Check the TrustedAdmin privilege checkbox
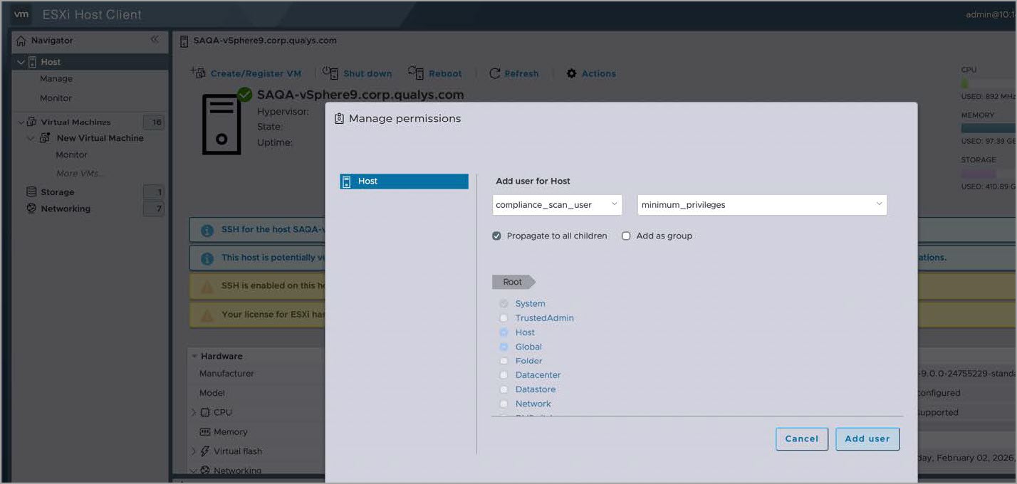Viewport: 1017px width, 484px height. [x=504, y=318]
